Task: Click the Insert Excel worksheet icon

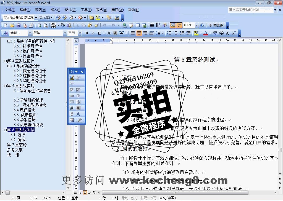Action: tap(144, 25)
